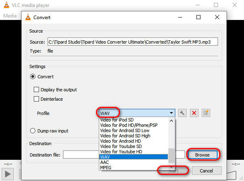Pick Video for Youtube HD profile

(x=121, y=151)
